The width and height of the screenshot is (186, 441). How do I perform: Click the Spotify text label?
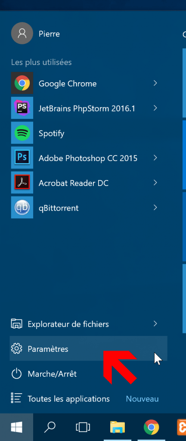(51, 134)
